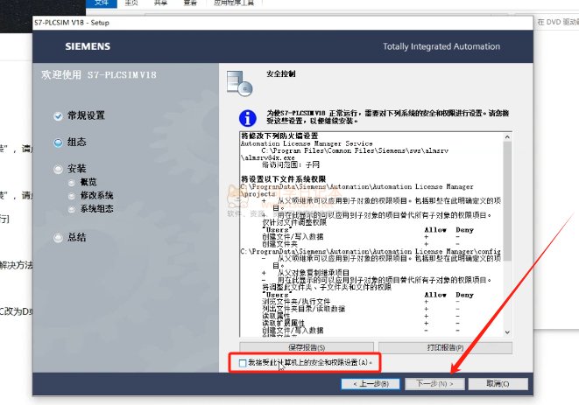Select the 总结 step in sidebar

tap(77, 237)
